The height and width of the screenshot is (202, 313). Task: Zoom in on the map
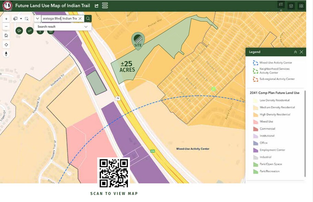pos(6,19)
